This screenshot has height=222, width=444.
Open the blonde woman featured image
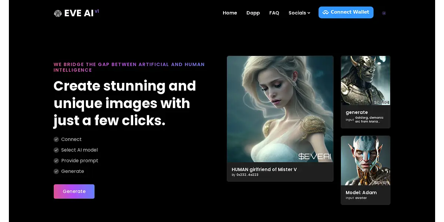pos(280,109)
